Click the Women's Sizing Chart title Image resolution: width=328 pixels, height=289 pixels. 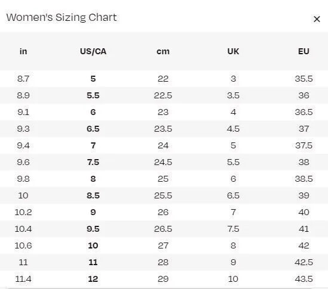pyautogui.click(x=62, y=17)
